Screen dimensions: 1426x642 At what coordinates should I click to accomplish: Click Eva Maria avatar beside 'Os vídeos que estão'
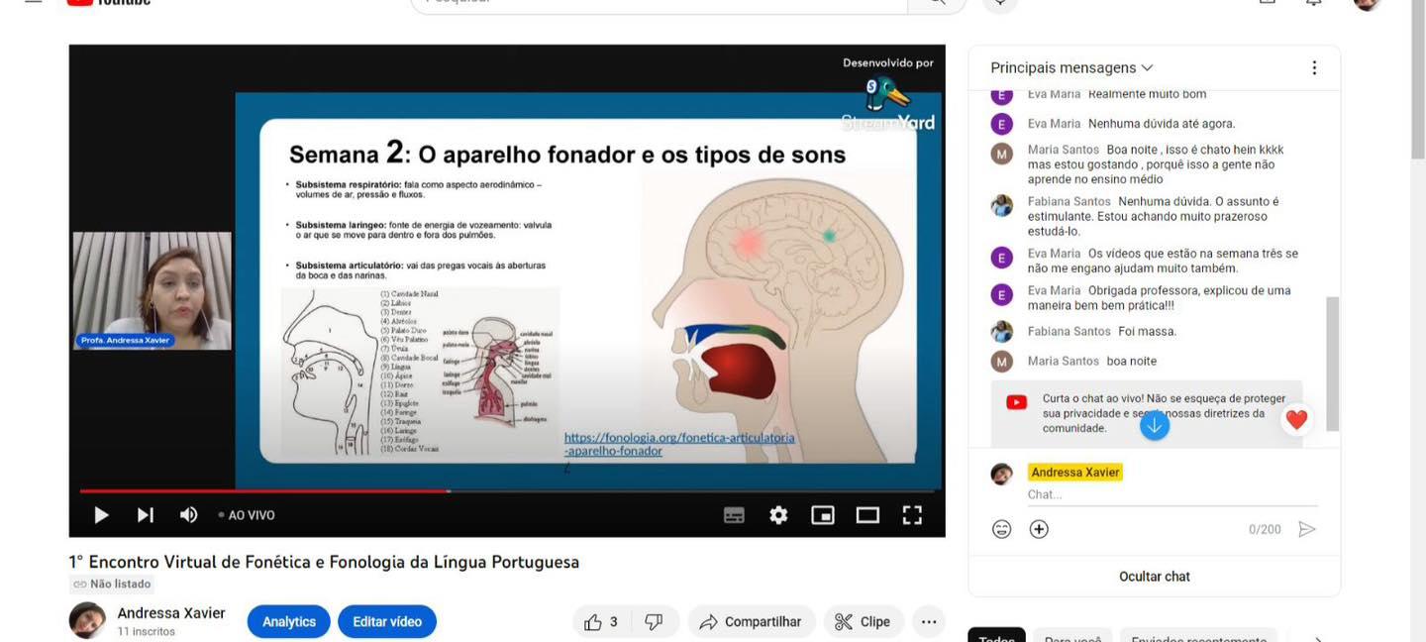1002,258
